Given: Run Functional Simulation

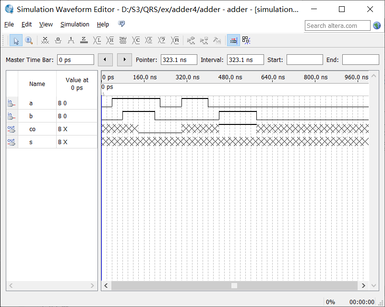Looking at the screenshot, I should (x=191, y=40).
